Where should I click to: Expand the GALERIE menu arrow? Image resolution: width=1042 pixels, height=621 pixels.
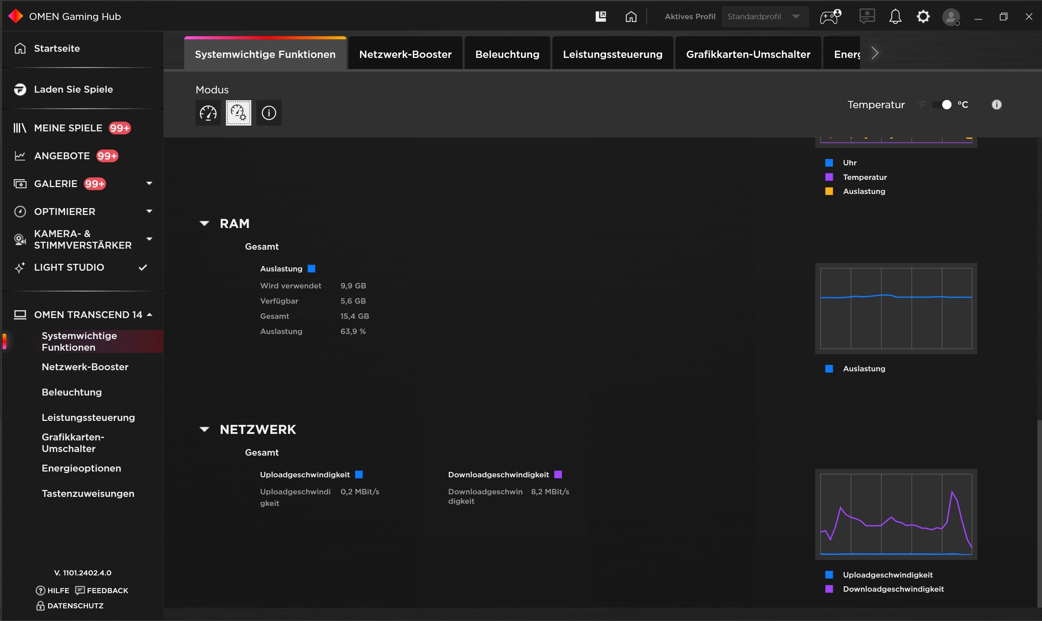tap(149, 183)
